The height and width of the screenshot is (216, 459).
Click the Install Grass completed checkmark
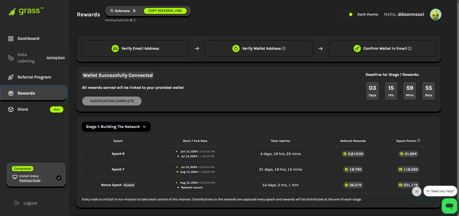(59, 178)
